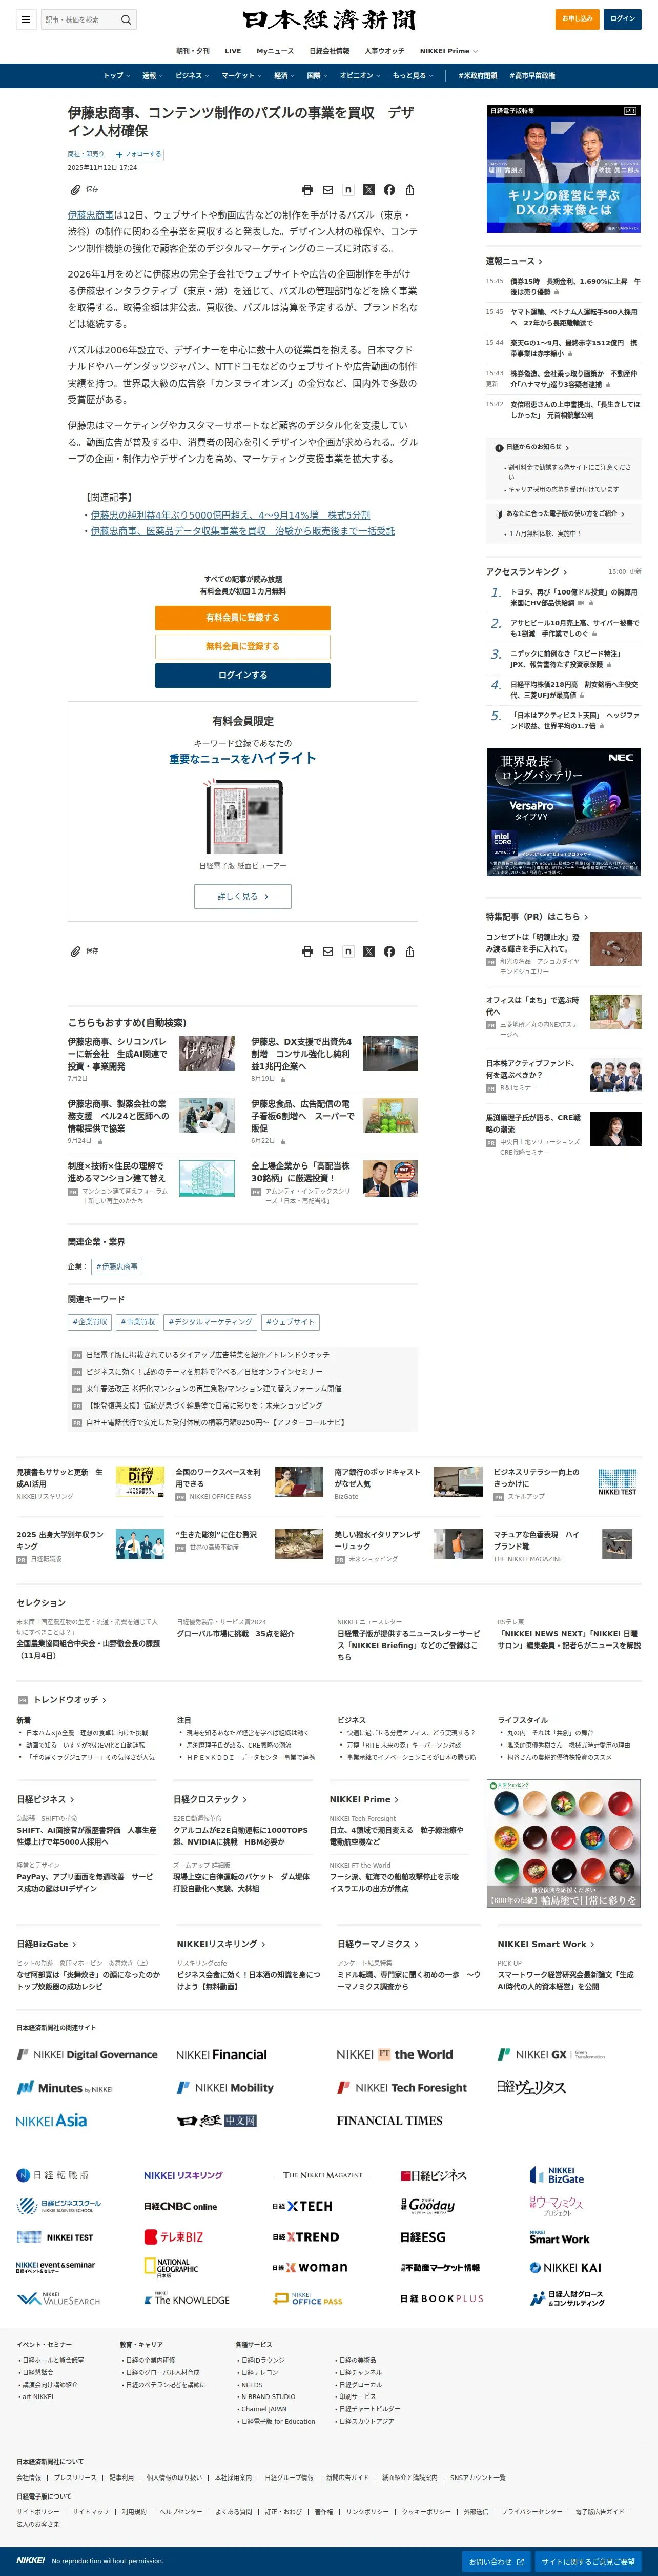Screen dimensions: 658x2576
Task: Click the top email share icon
Action: point(327,190)
